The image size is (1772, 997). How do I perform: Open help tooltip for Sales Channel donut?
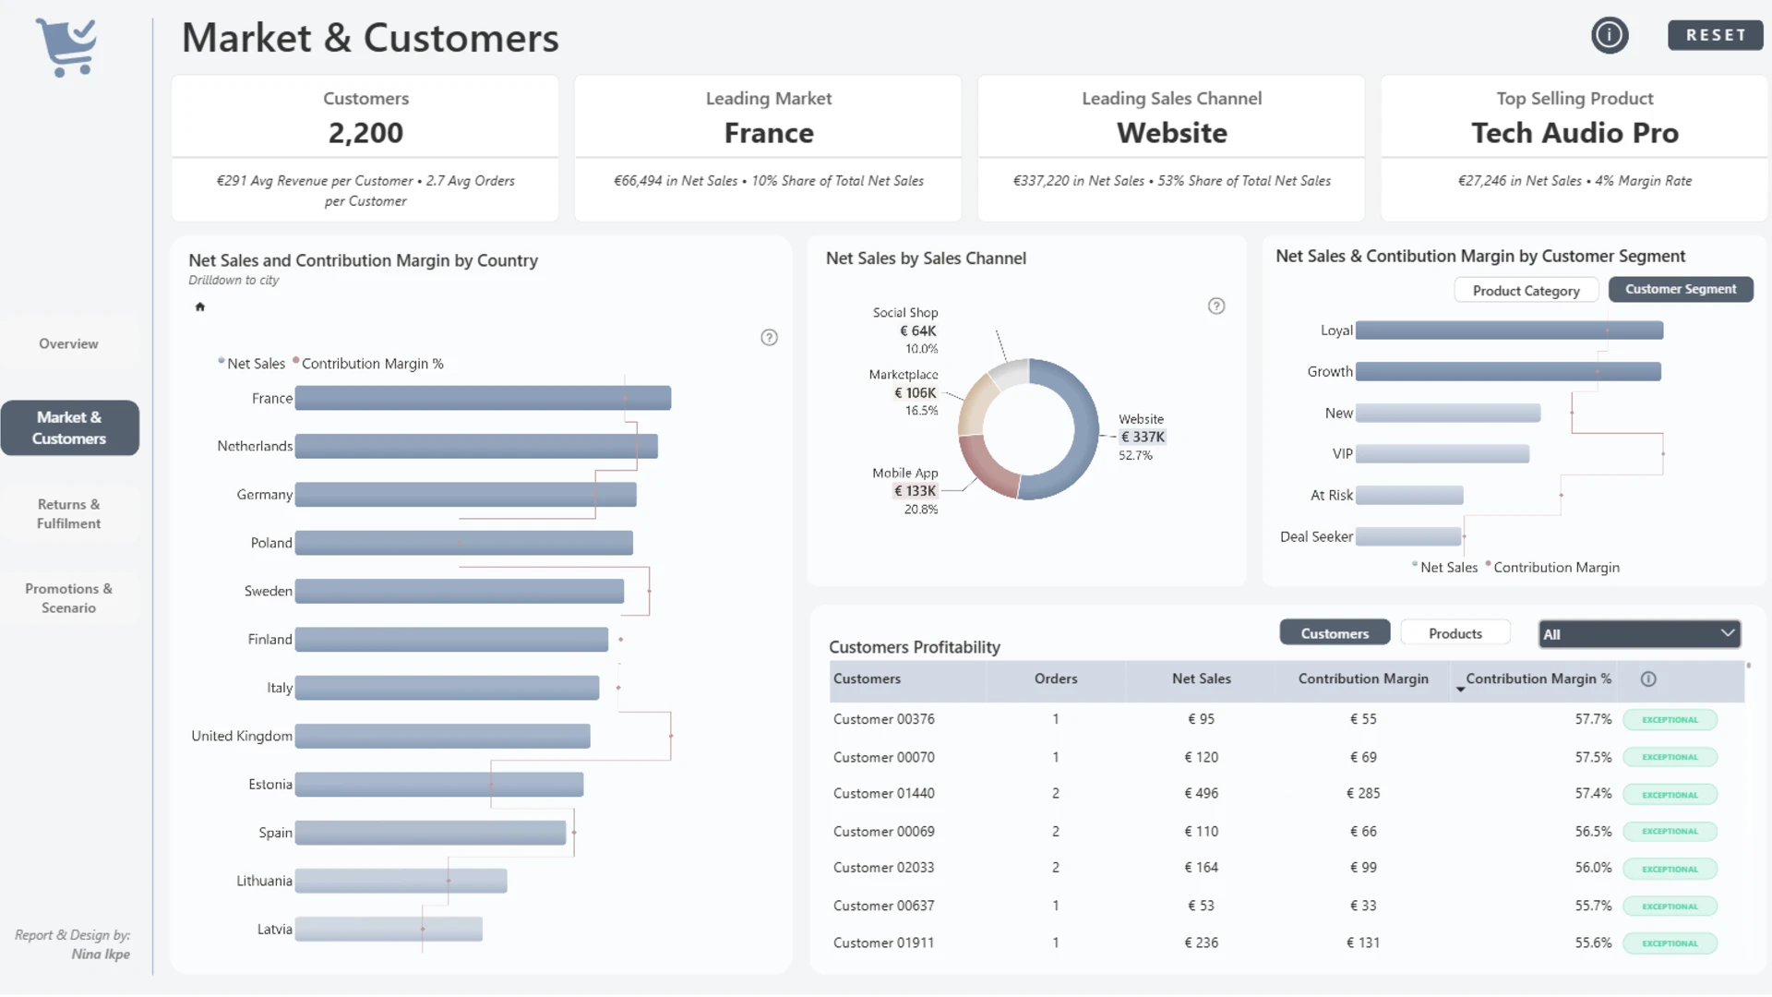coord(1216,306)
